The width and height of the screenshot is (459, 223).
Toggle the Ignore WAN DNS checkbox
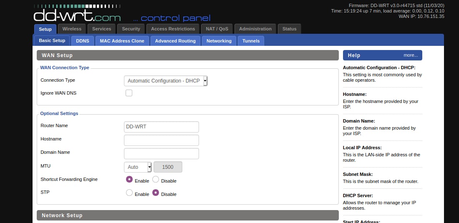click(x=129, y=93)
